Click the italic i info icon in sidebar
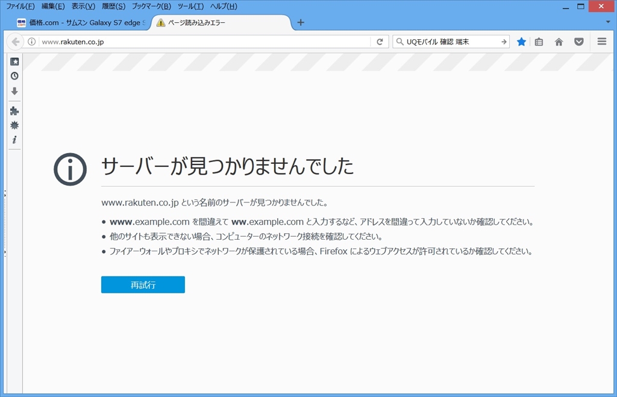The width and height of the screenshot is (617, 397). coord(14,140)
